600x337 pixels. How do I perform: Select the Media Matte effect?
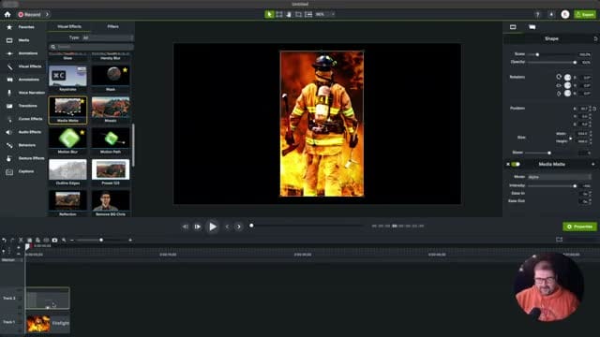pyautogui.click(x=67, y=110)
